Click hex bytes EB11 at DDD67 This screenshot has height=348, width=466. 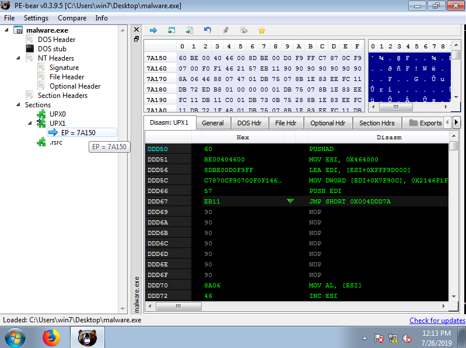(x=212, y=201)
